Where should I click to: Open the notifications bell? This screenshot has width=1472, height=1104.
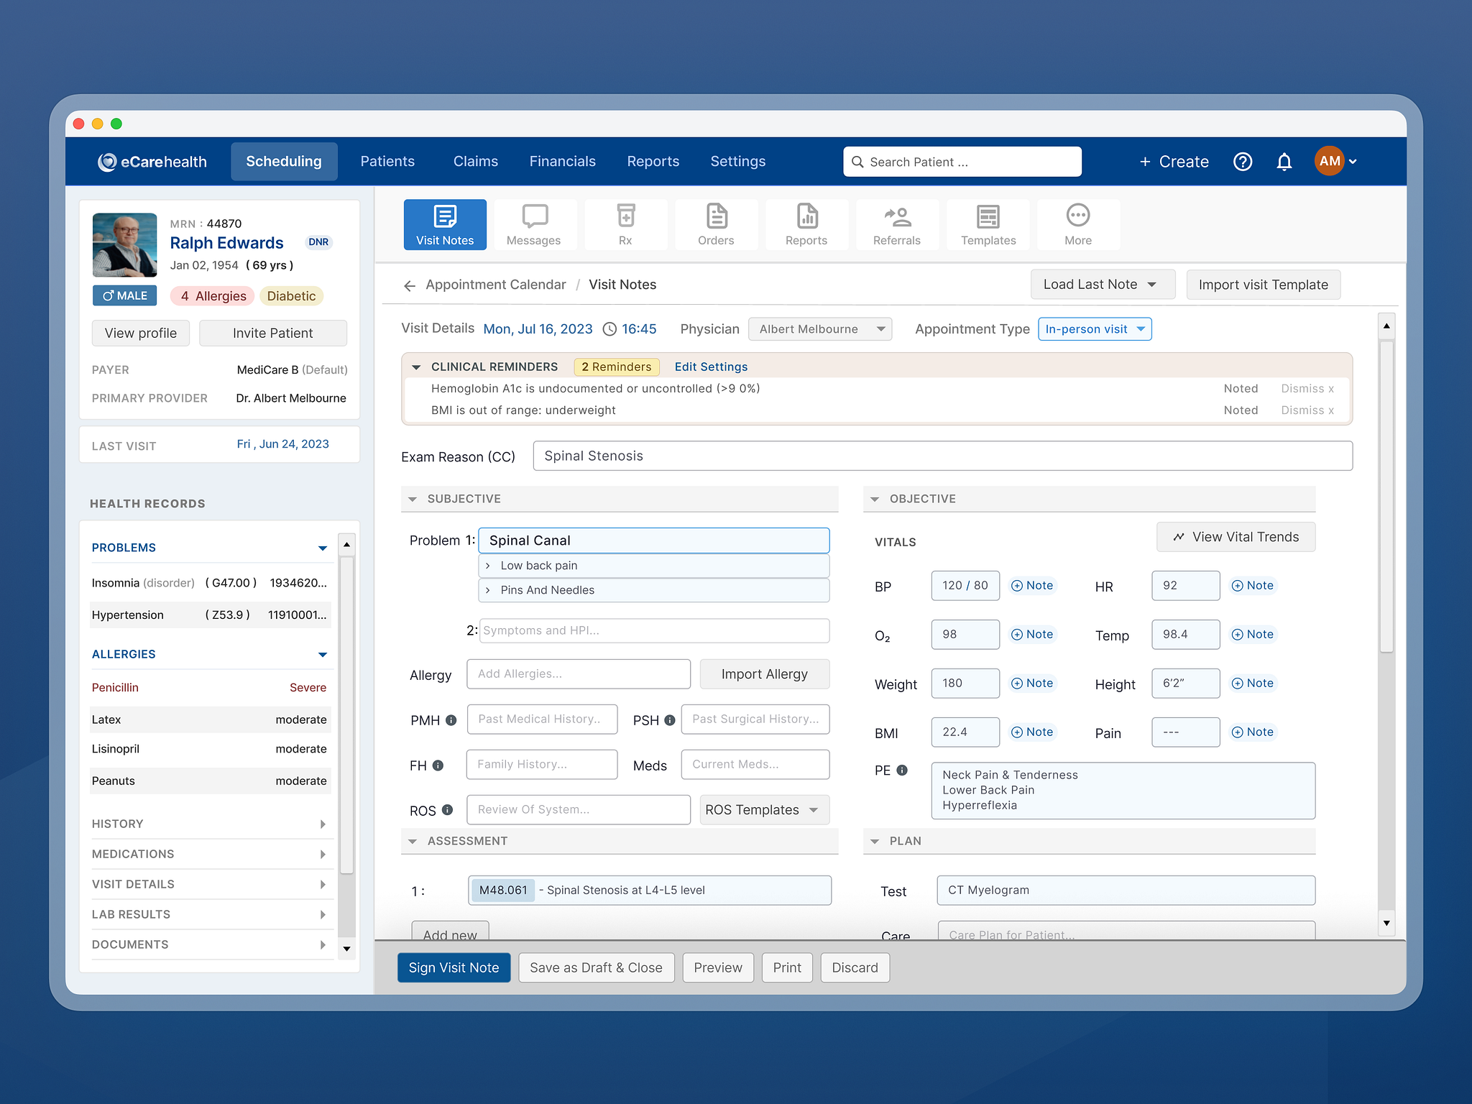pyautogui.click(x=1284, y=161)
